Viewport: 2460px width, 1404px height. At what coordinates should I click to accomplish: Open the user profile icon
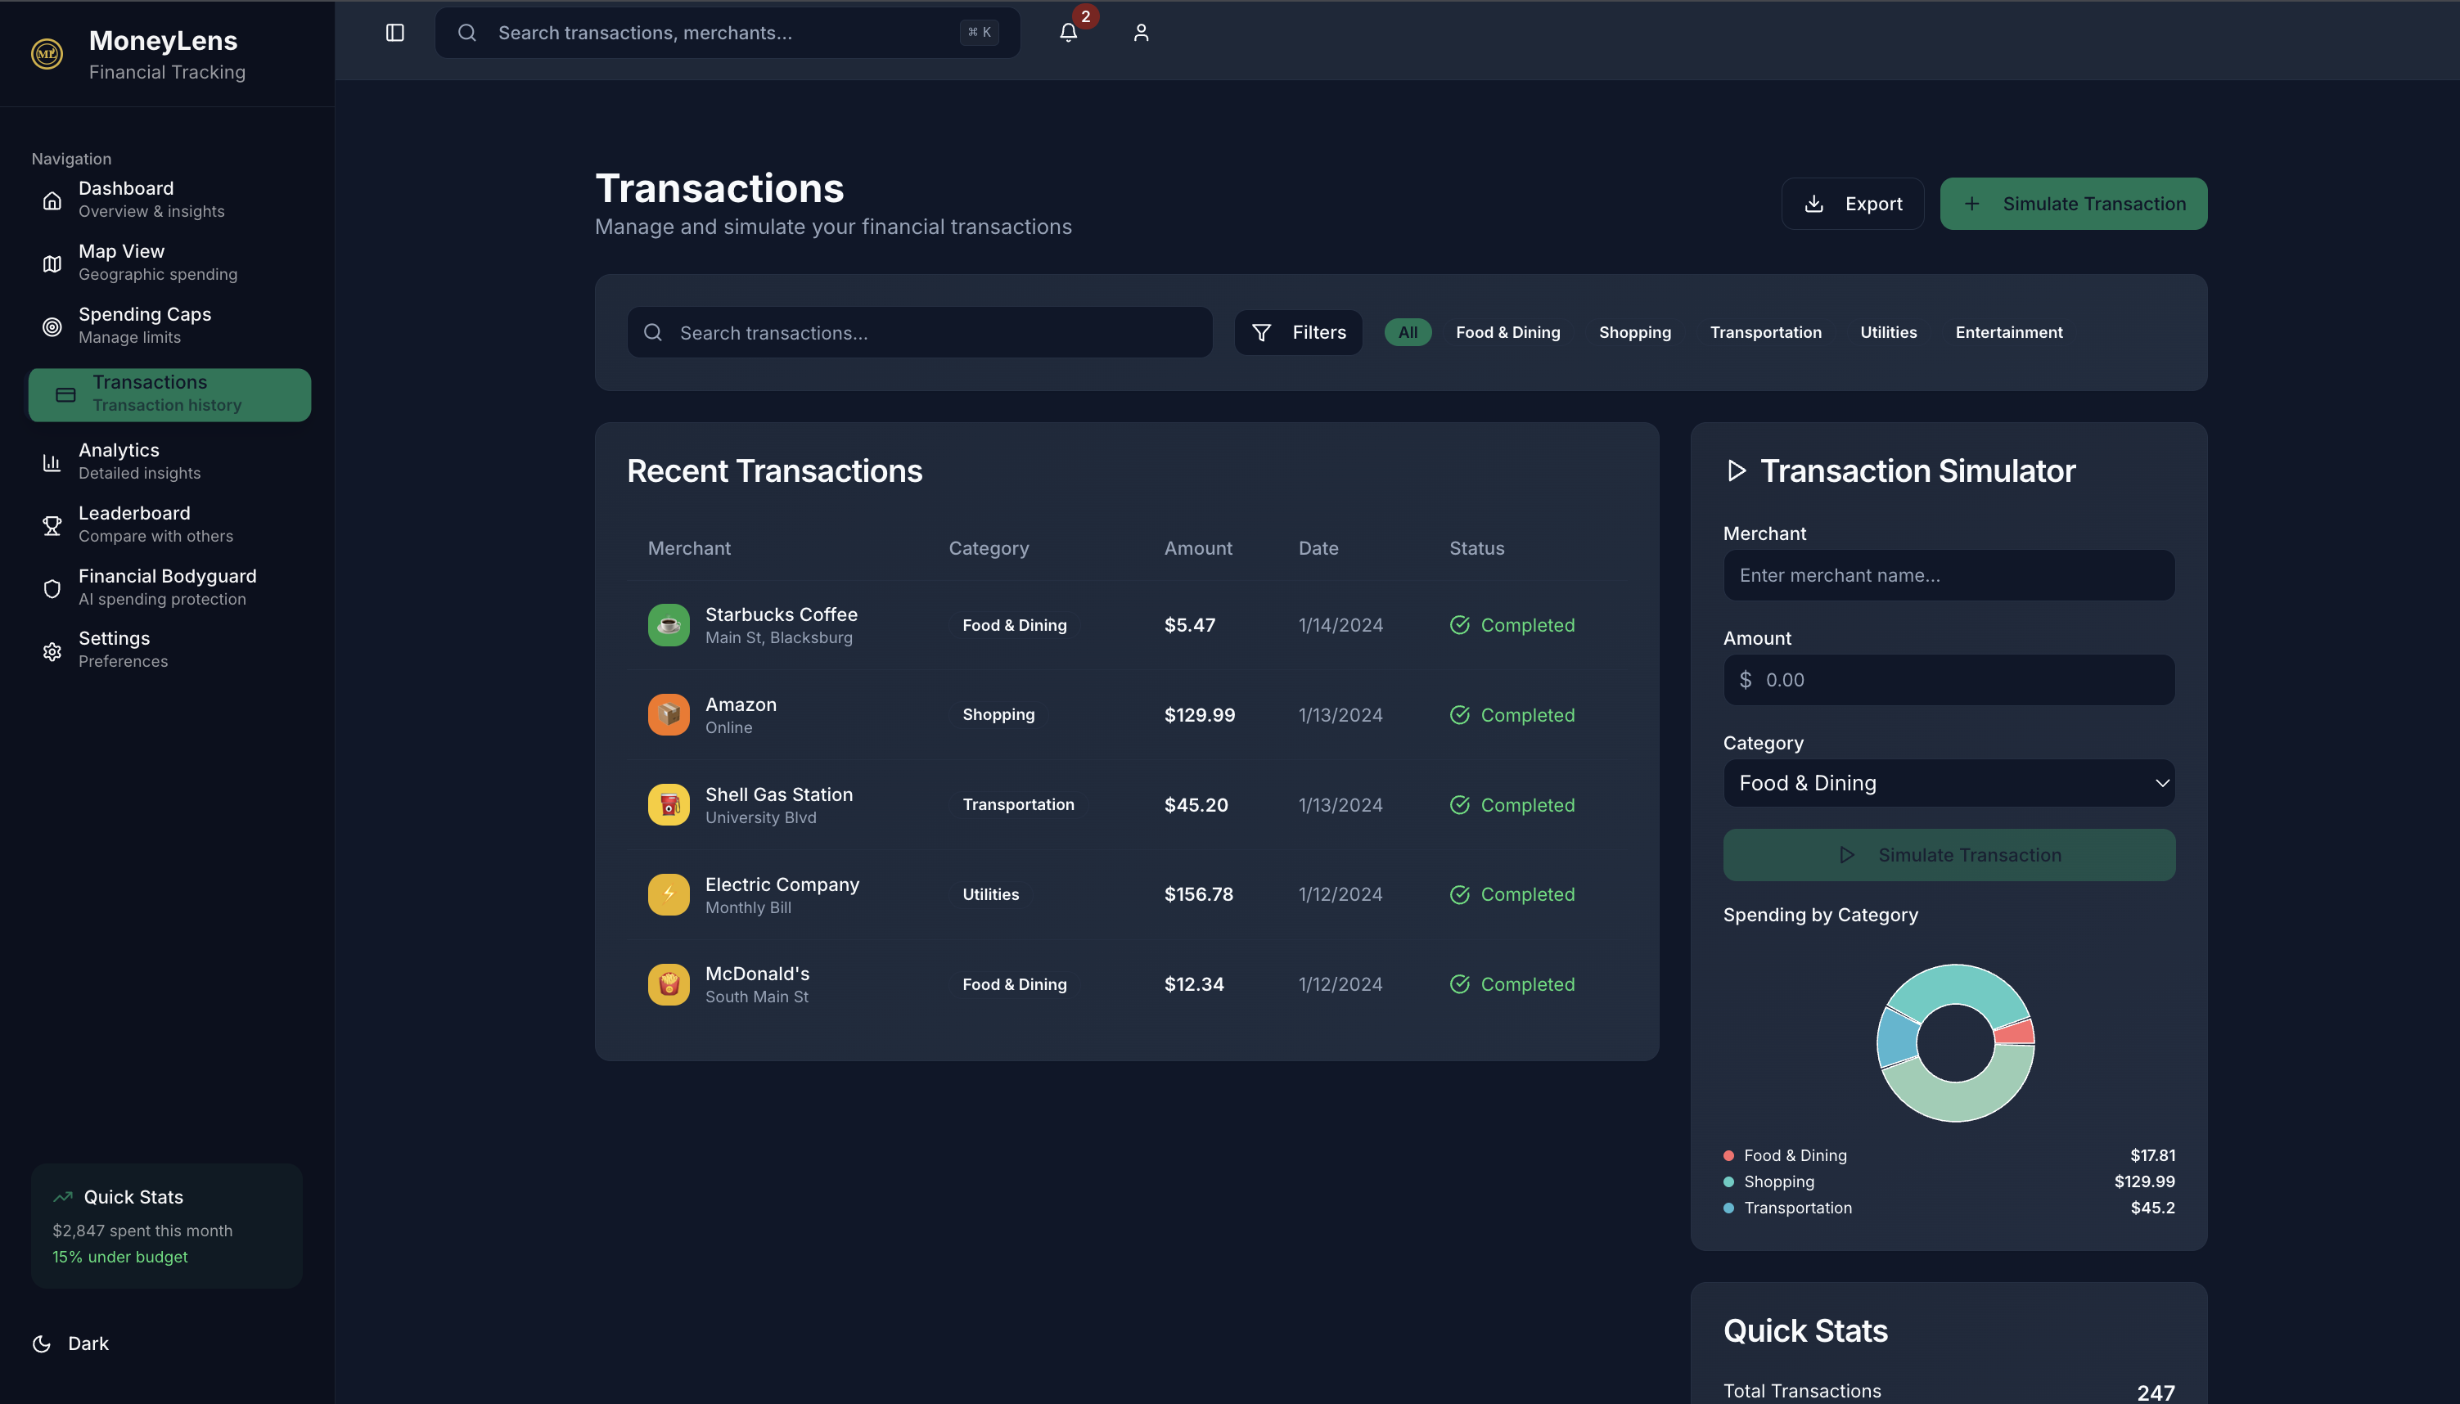(x=1141, y=33)
